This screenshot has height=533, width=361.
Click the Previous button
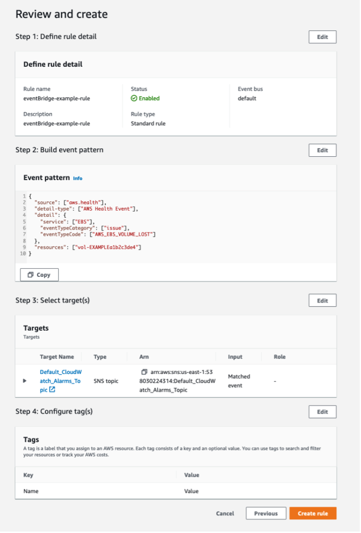click(x=266, y=513)
